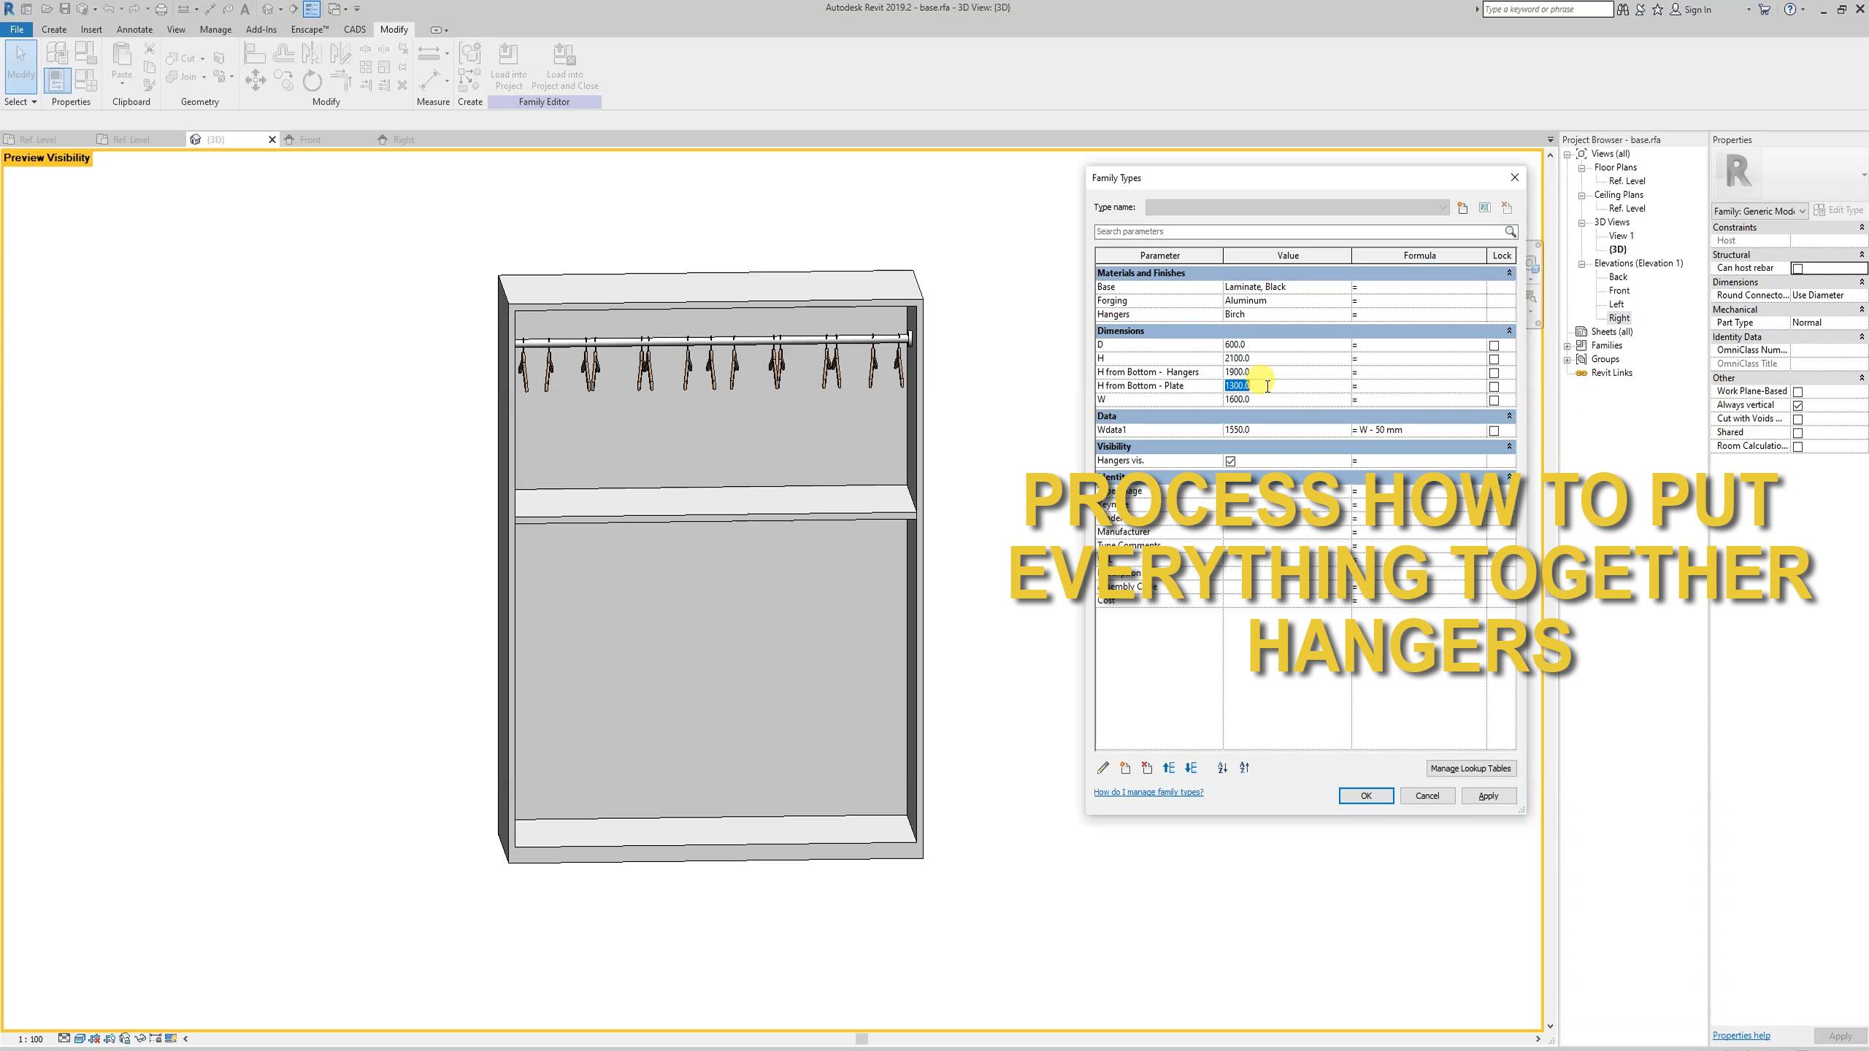
Task: Click the New Parameter icon in Family Types
Action: tap(1124, 768)
